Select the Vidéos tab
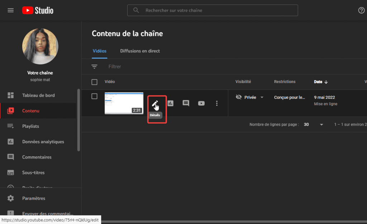The image size is (367, 224). [x=99, y=51]
